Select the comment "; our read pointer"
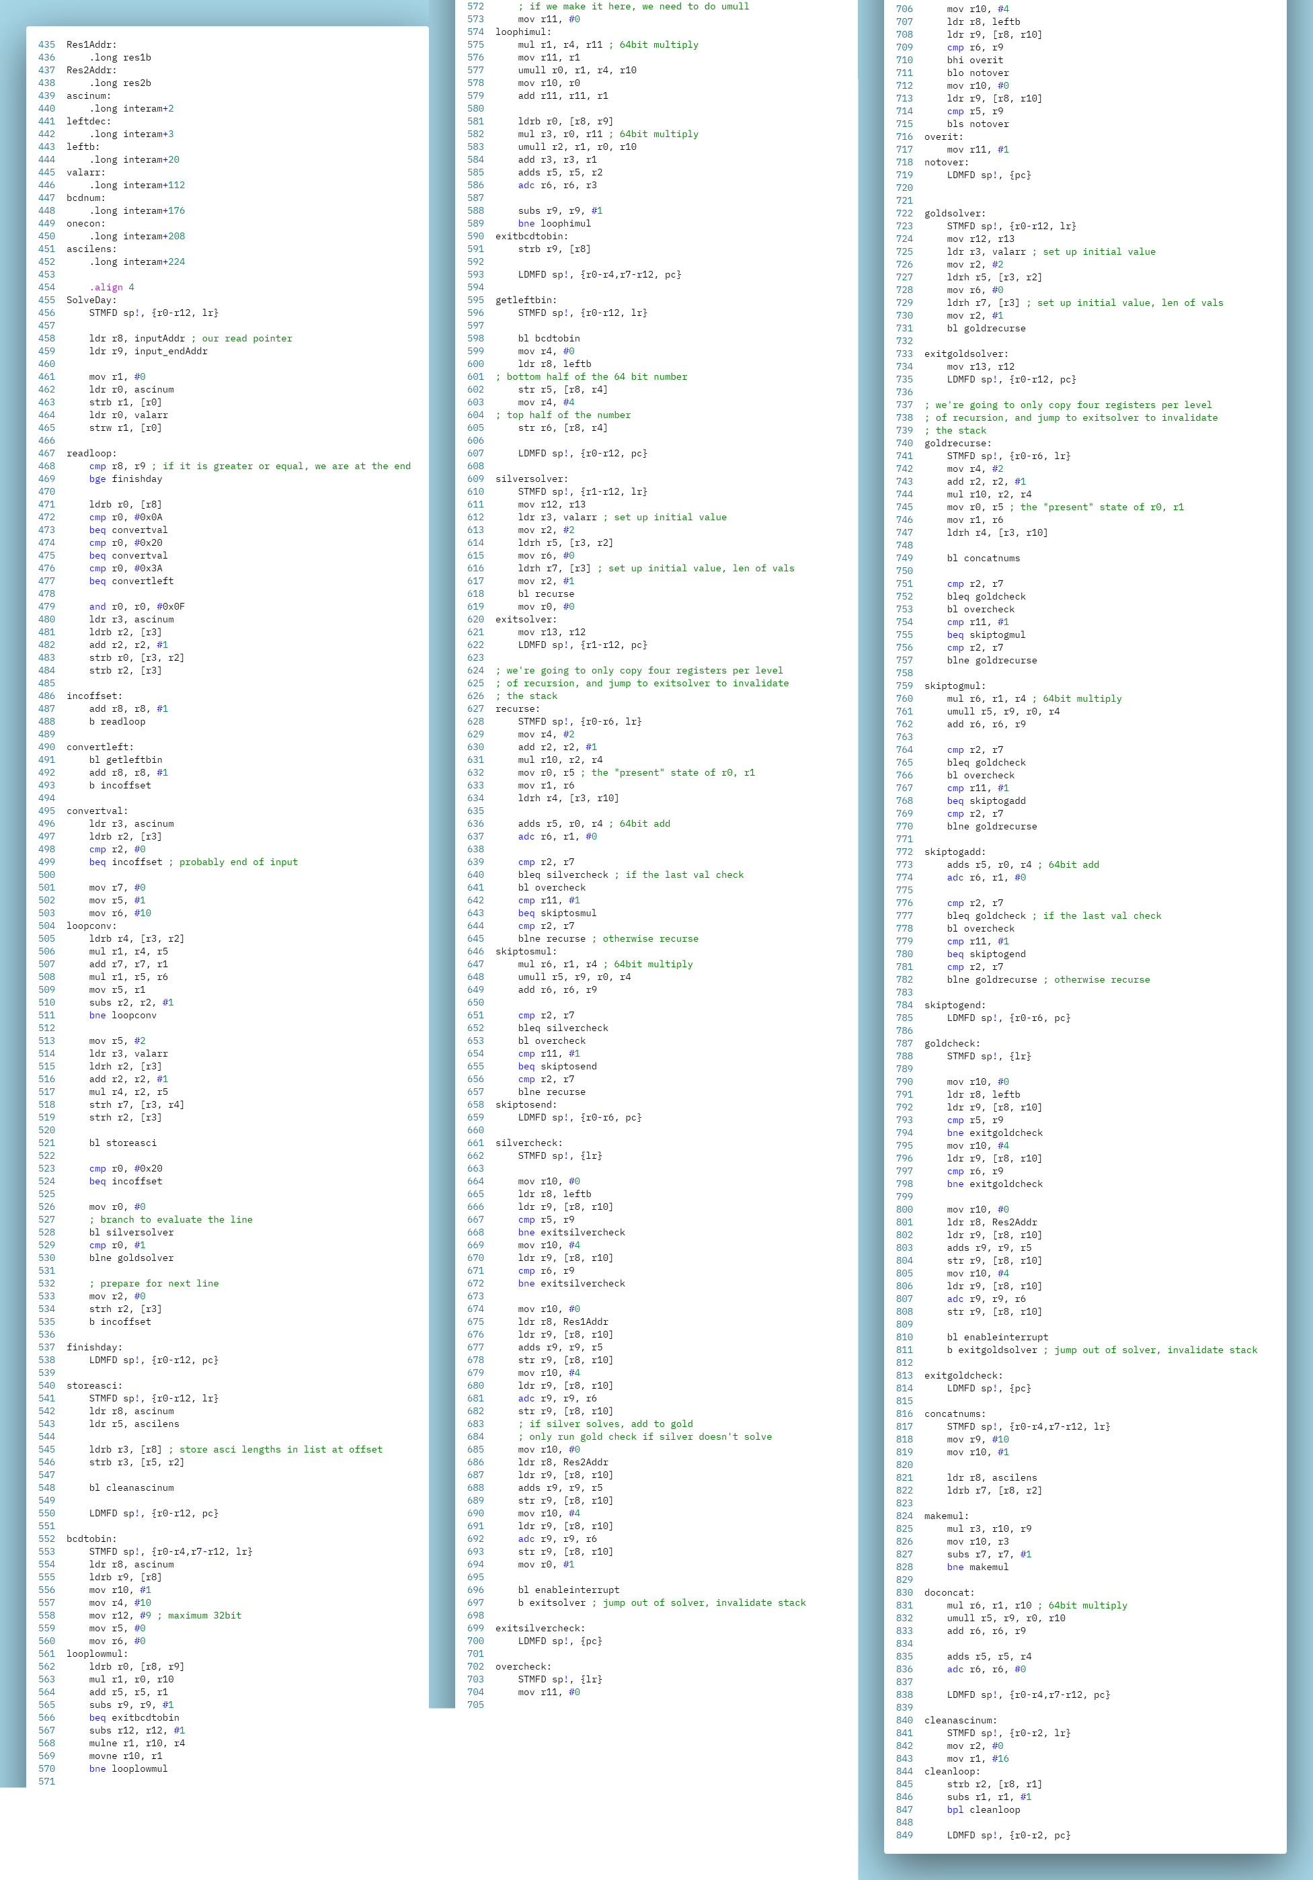Image resolution: width=1313 pixels, height=1880 pixels. click(241, 339)
